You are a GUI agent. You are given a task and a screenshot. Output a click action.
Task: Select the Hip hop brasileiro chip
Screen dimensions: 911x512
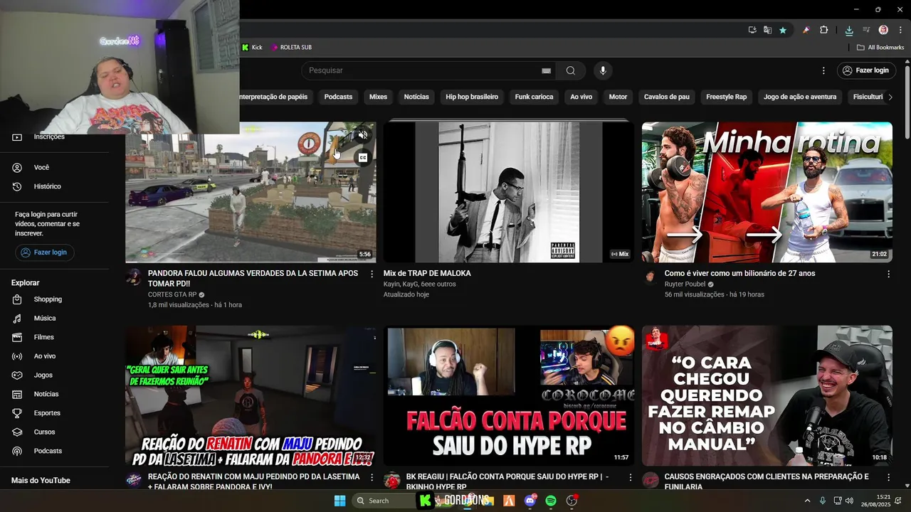click(x=472, y=97)
